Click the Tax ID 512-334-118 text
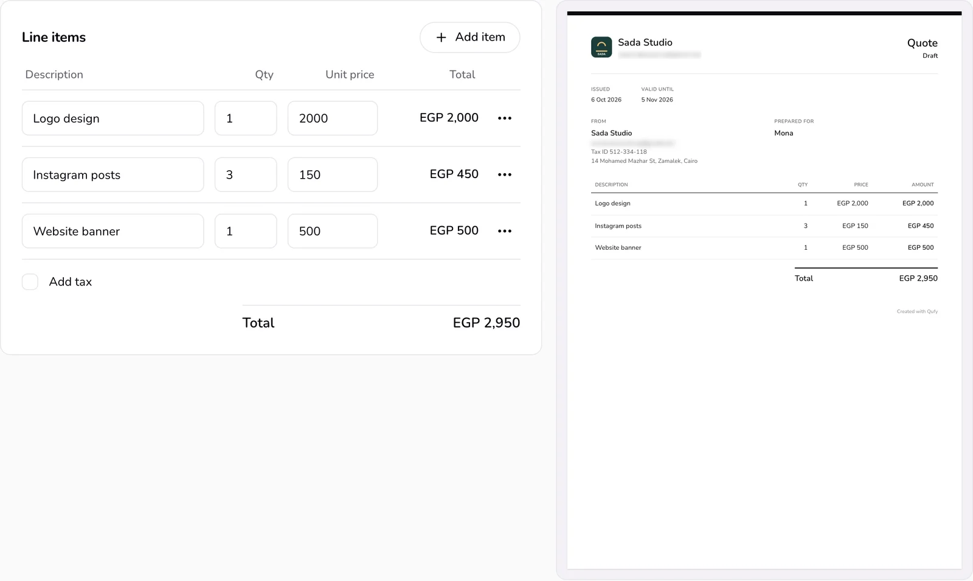 pos(619,152)
